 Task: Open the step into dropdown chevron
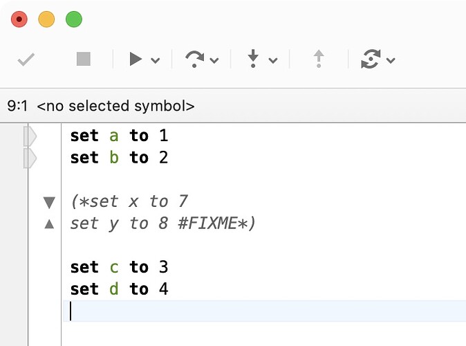coord(273,60)
